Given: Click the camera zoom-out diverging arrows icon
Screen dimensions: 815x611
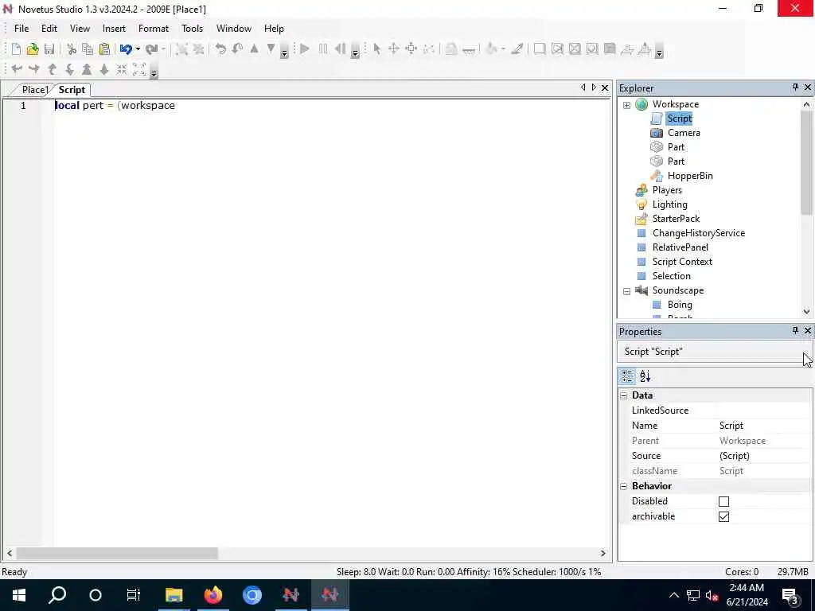Looking at the screenshot, I should (139, 69).
